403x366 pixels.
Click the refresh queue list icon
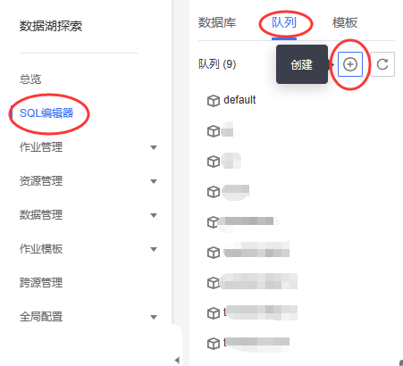coord(382,64)
